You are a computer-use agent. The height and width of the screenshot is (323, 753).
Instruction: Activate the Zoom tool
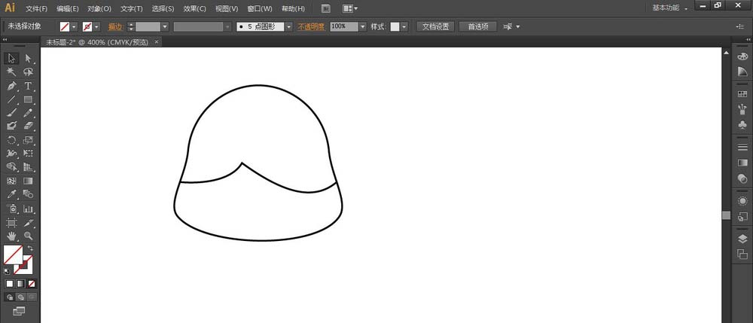click(x=28, y=236)
